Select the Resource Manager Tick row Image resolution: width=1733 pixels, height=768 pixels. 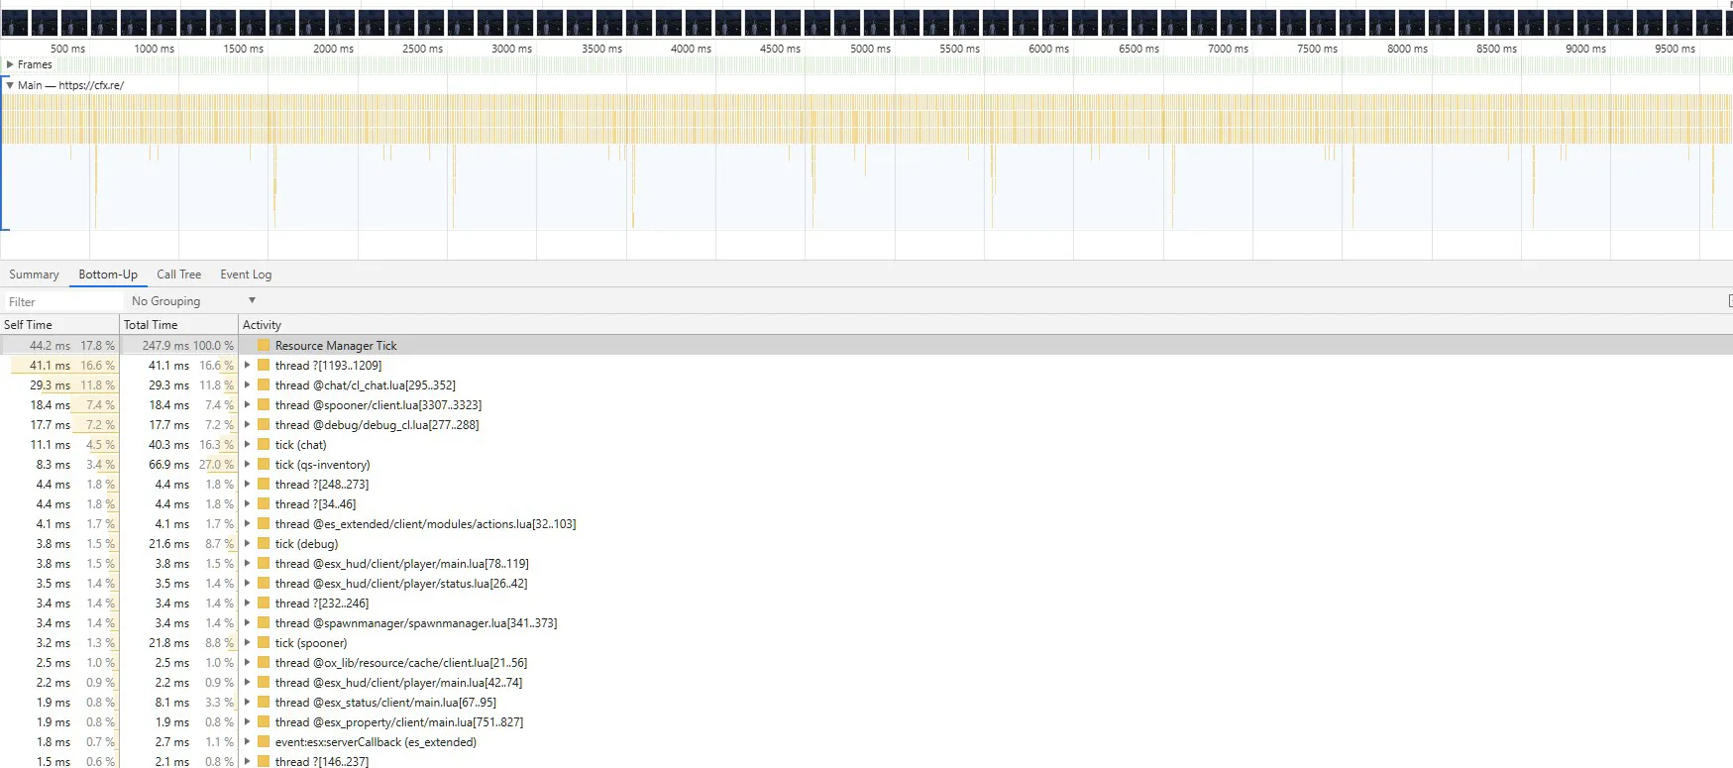tap(866, 346)
